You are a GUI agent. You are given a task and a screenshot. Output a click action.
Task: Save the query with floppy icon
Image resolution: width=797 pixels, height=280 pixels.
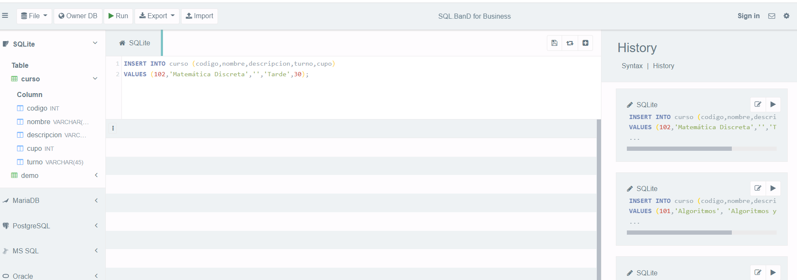pos(554,43)
